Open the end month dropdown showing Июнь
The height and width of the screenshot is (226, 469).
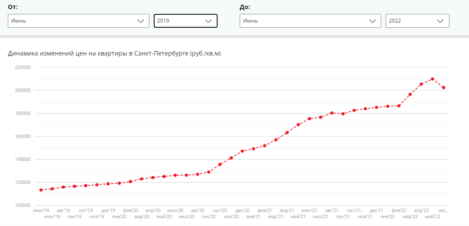[310, 21]
